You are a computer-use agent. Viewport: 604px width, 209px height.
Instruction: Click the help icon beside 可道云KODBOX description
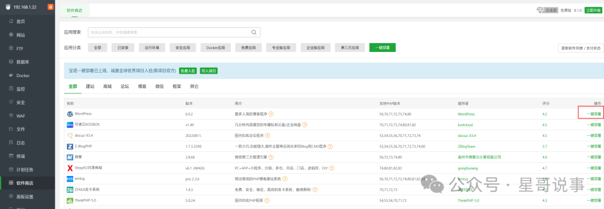click(305, 125)
